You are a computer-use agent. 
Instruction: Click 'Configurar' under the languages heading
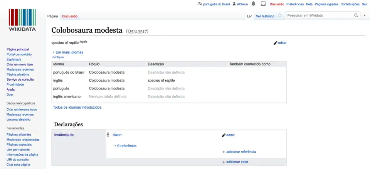coord(59,57)
